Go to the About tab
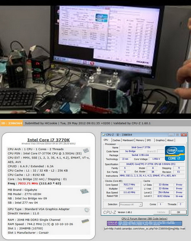 [170, 140]
